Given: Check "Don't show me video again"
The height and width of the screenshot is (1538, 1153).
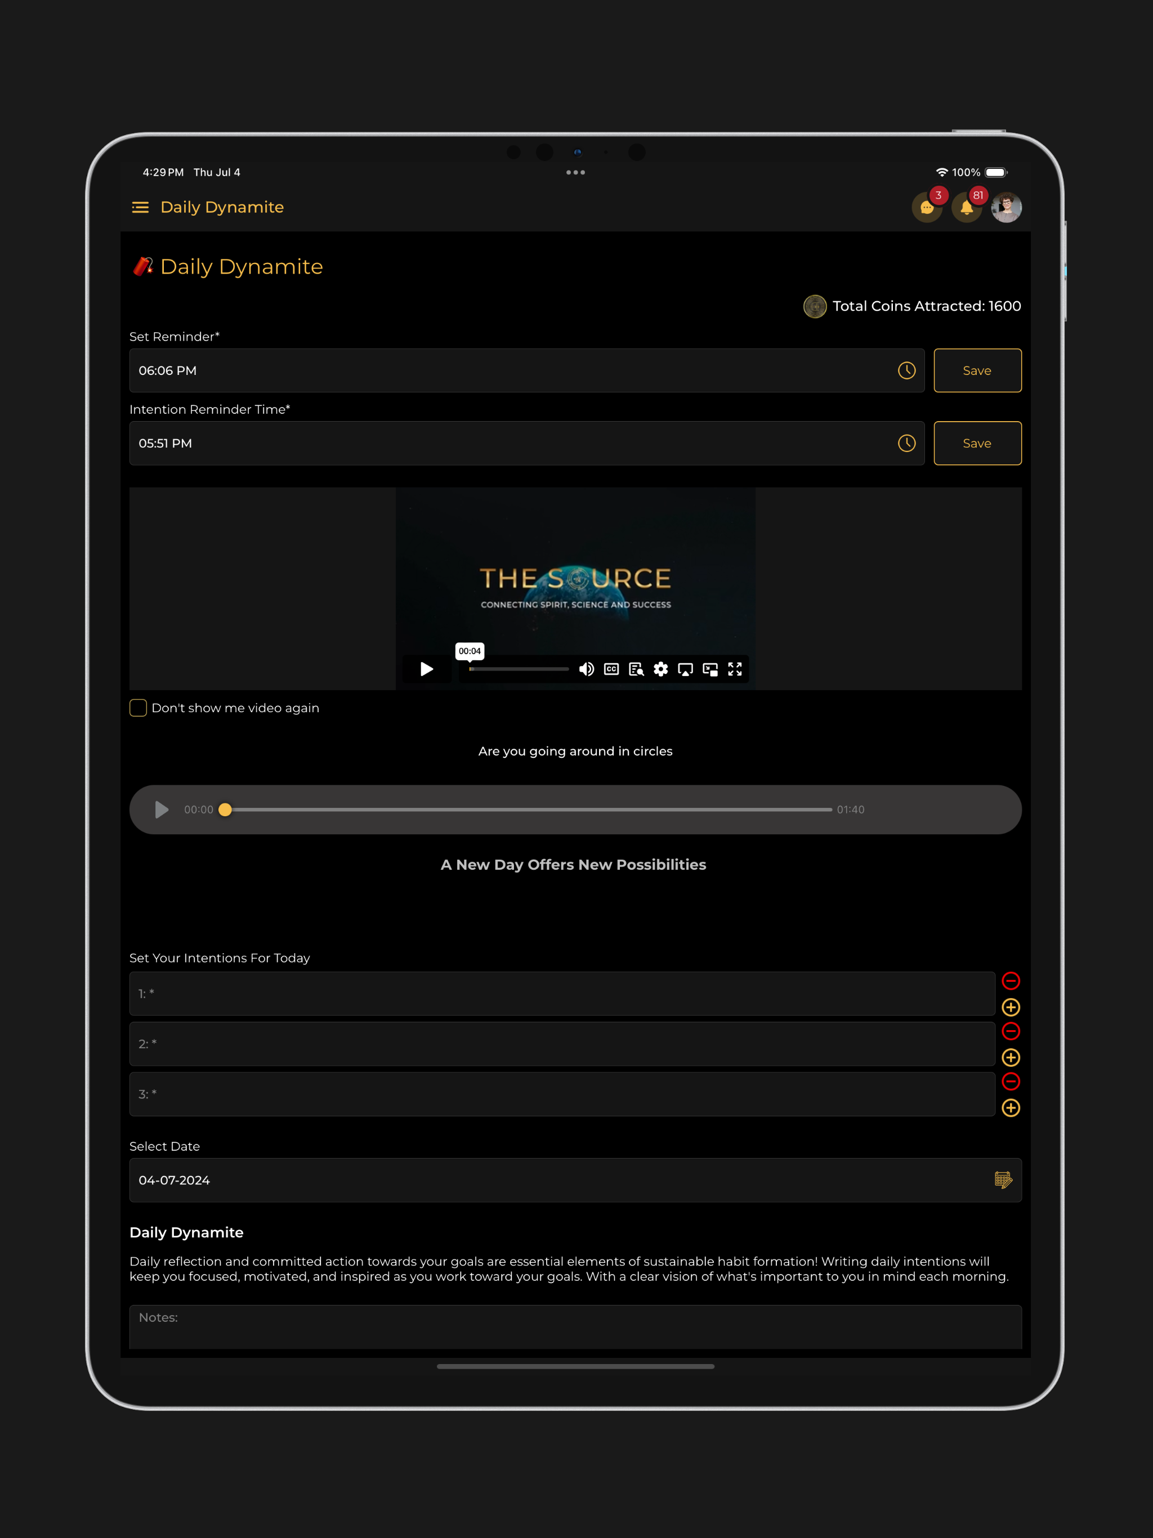Looking at the screenshot, I should [138, 708].
